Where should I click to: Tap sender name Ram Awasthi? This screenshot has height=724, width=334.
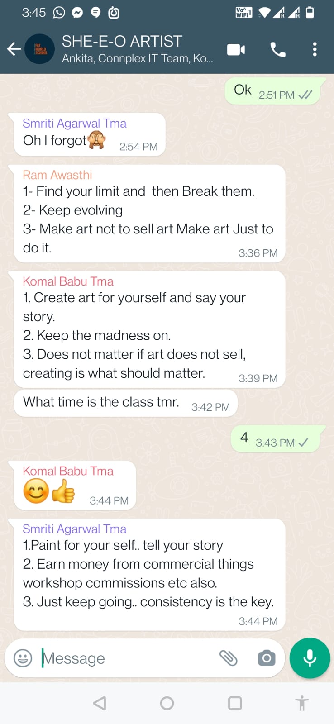(x=57, y=175)
